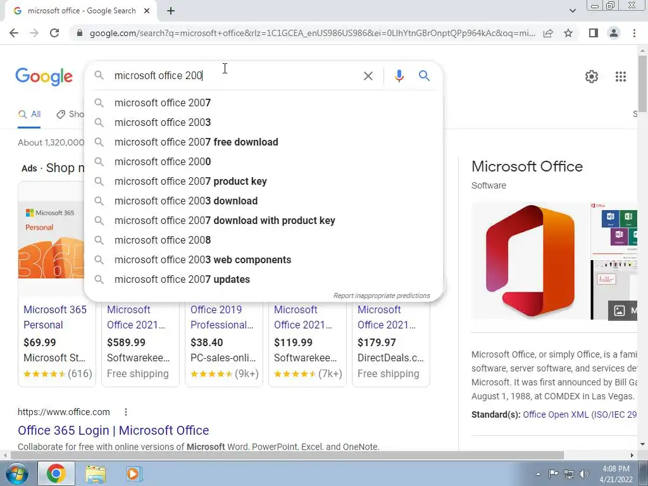
Task: Click the horizontal scrollbar thumb
Action: (287, 456)
